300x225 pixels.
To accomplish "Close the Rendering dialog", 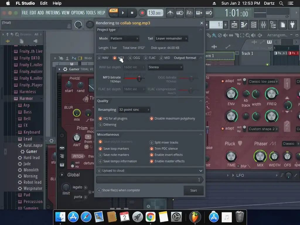I will click(202, 23).
